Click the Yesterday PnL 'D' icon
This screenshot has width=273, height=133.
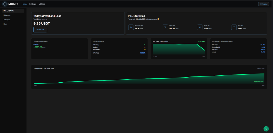[131, 27]
